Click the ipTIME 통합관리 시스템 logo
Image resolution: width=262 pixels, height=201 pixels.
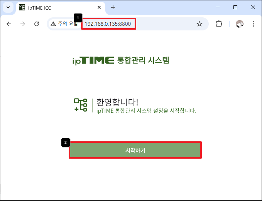point(121,60)
